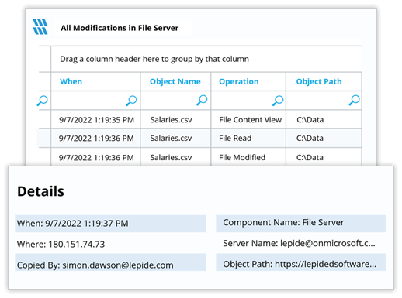Select the When cell in the File Read row
The height and width of the screenshot is (298, 402).
(x=96, y=139)
